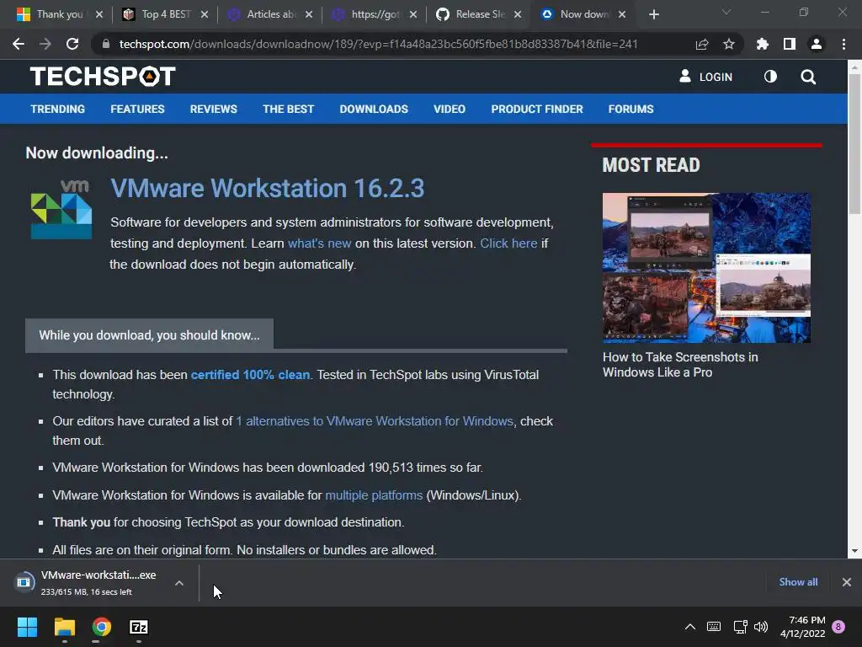Click the 'Now downloading...' heading
The width and height of the screenshot is (862, 647).
97,153
